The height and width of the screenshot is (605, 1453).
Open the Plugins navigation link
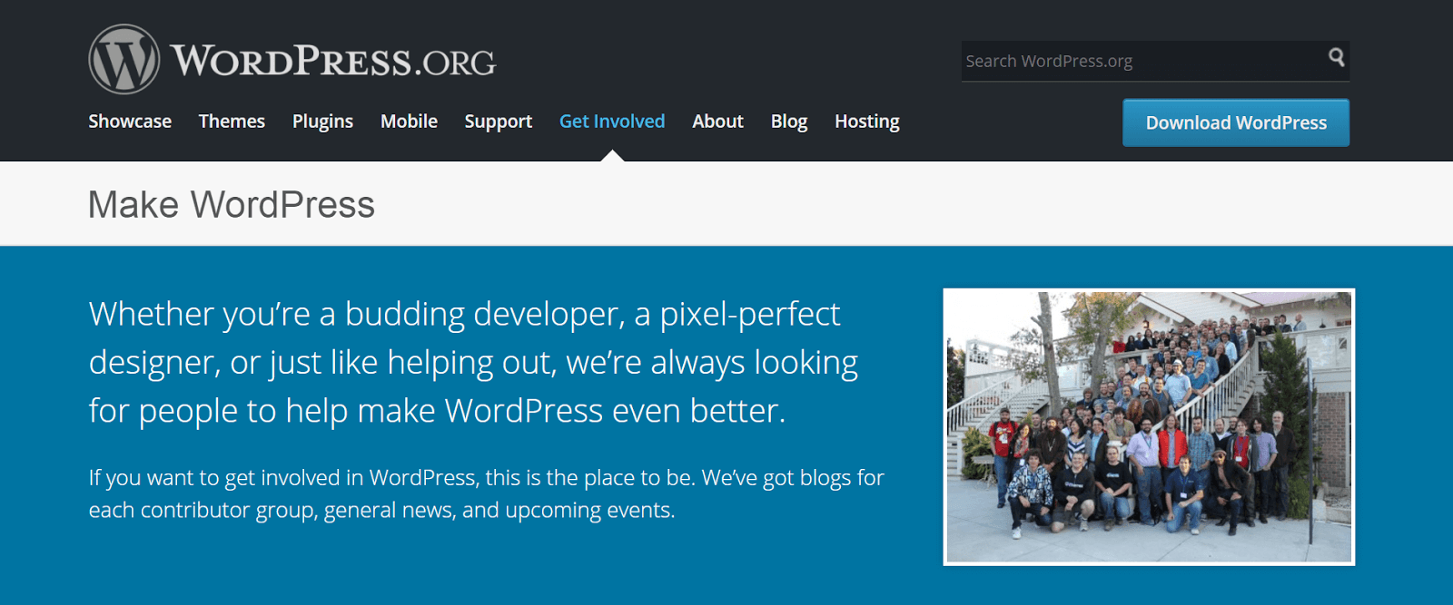point(322,122)
